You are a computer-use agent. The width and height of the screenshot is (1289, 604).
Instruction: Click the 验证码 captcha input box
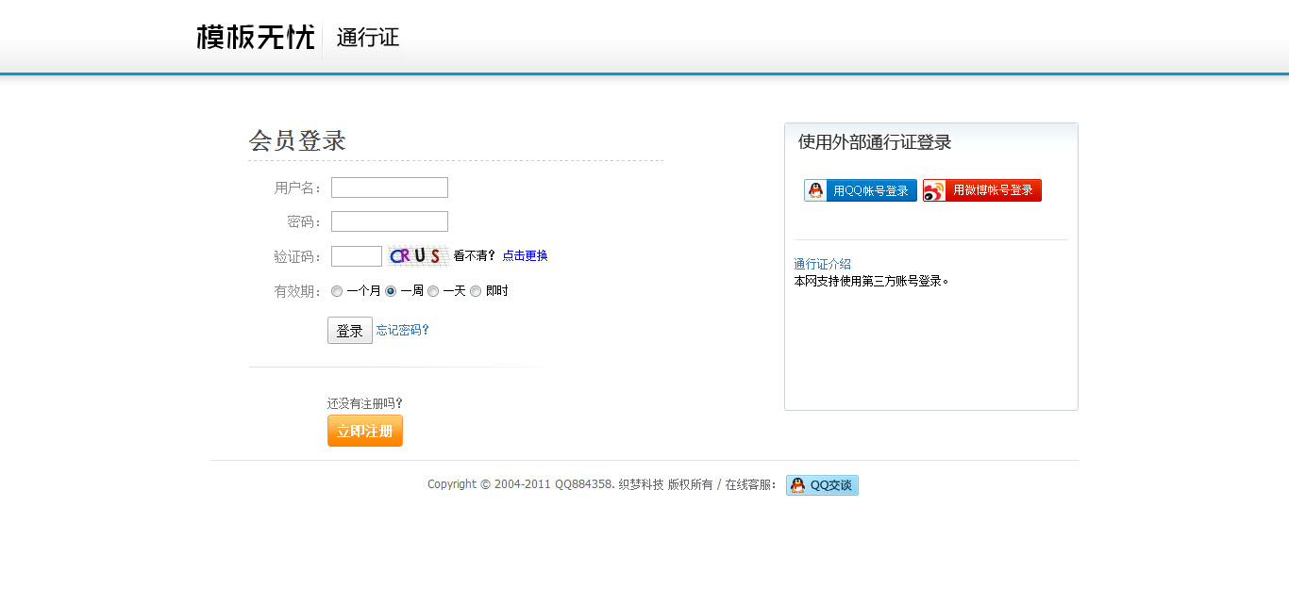(x=357, y=256)
